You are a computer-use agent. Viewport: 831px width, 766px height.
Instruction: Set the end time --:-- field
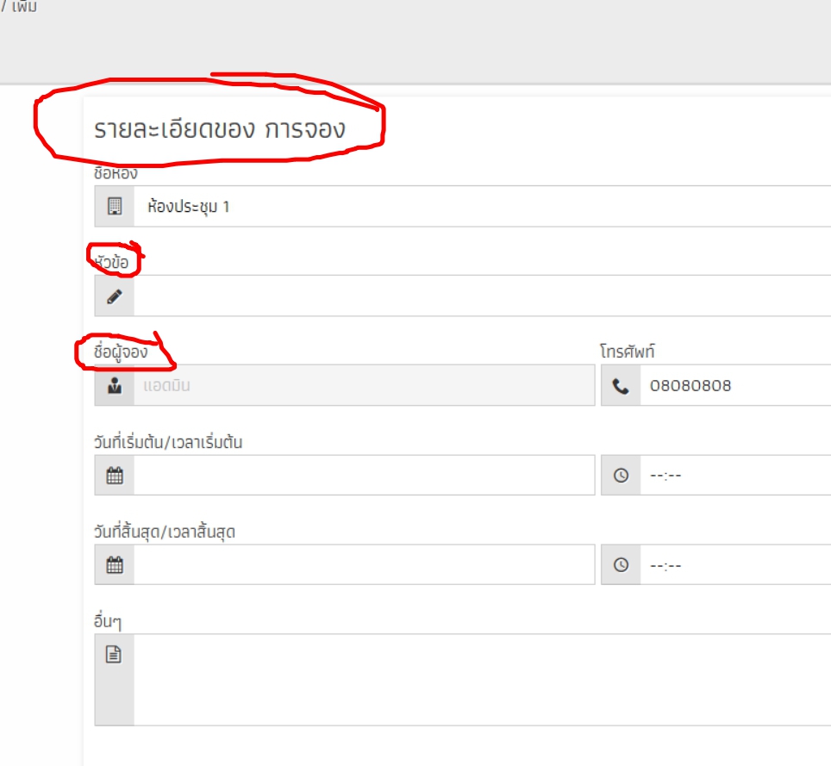[x=735, y=564]
